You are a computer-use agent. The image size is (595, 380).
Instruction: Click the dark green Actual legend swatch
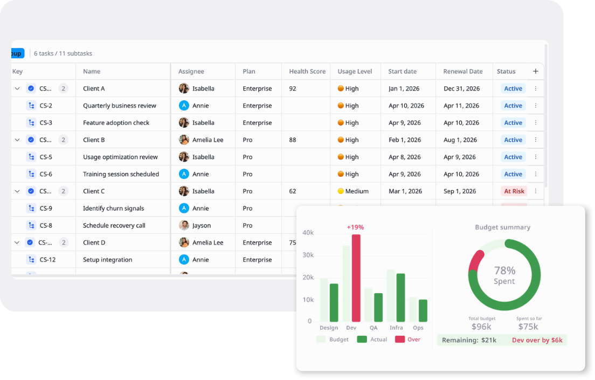362,340
